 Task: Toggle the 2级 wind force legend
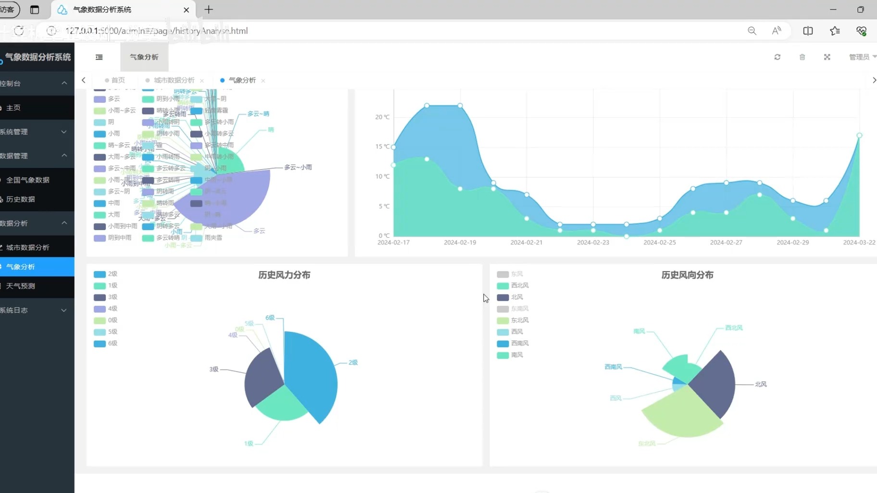pos(105,274)
